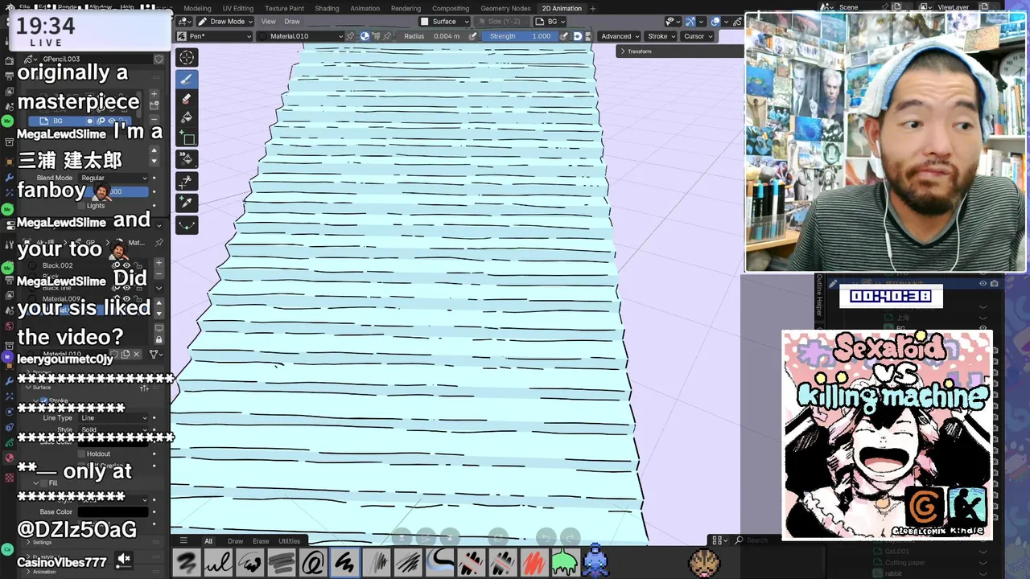Open the Cursor settings popover
This screenshot has height=579, width=1030.
tap(698, 36)
